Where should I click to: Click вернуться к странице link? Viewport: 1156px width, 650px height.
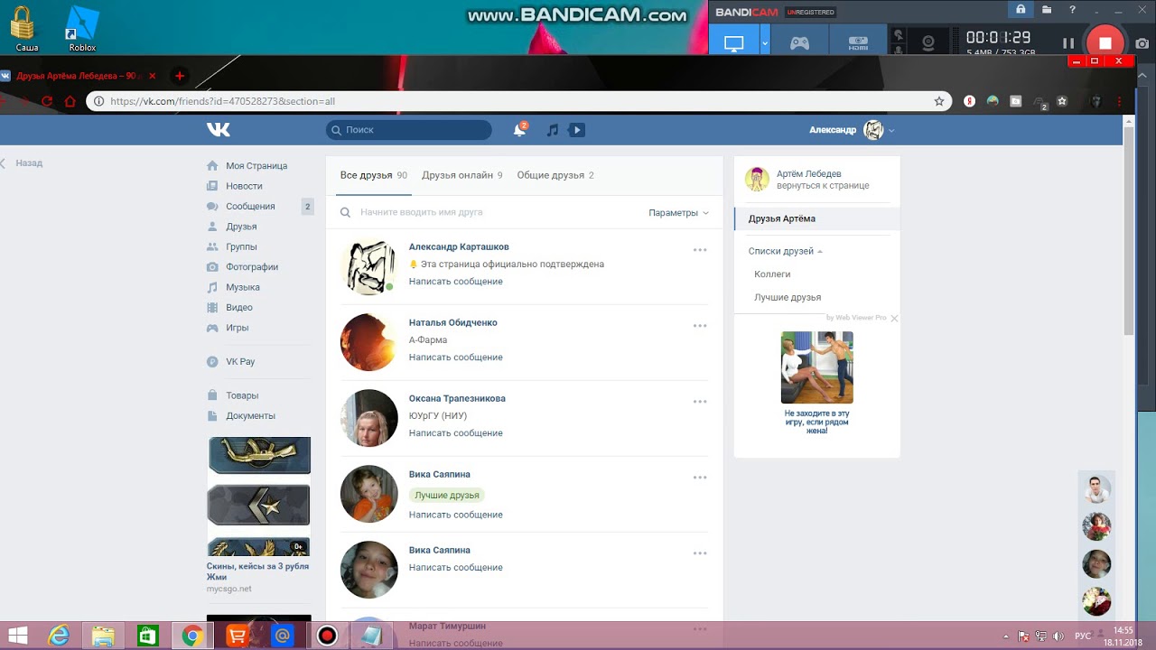pyautogui.click(x=823, y=185)
